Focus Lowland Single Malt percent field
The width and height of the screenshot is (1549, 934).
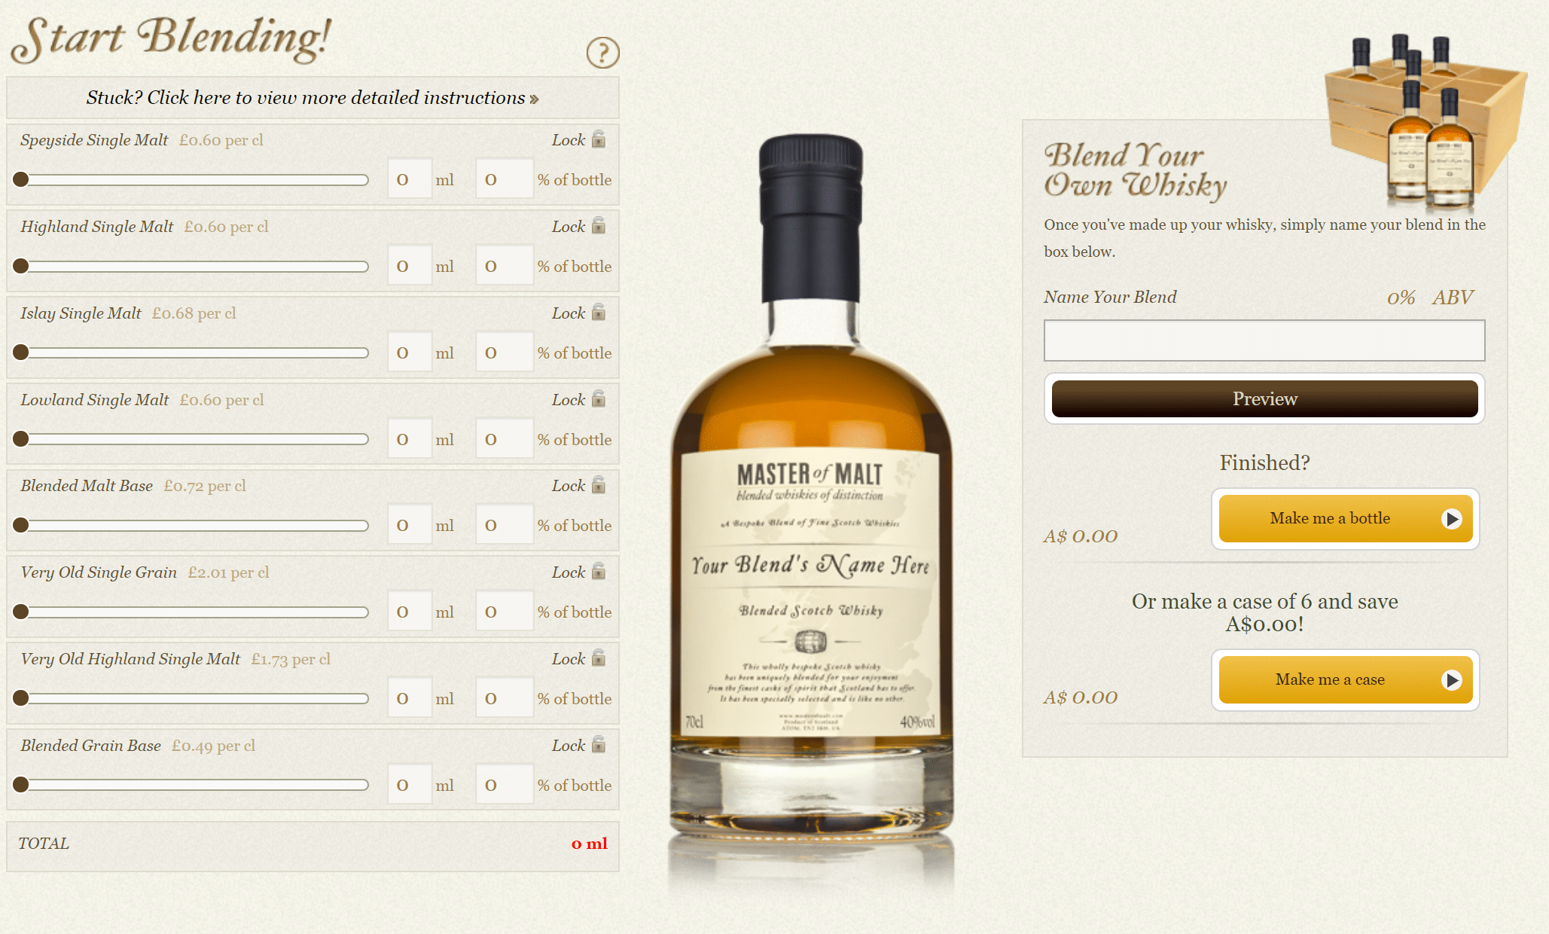505,438
